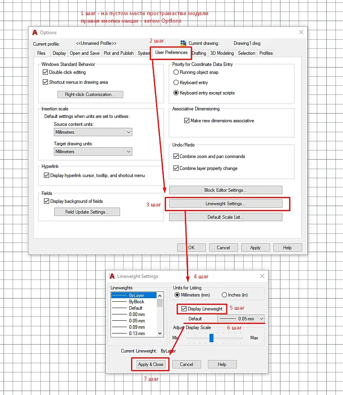The image size is (343, 395).
Task: Switch to the Drafting tab
Action: coord(199,53)
